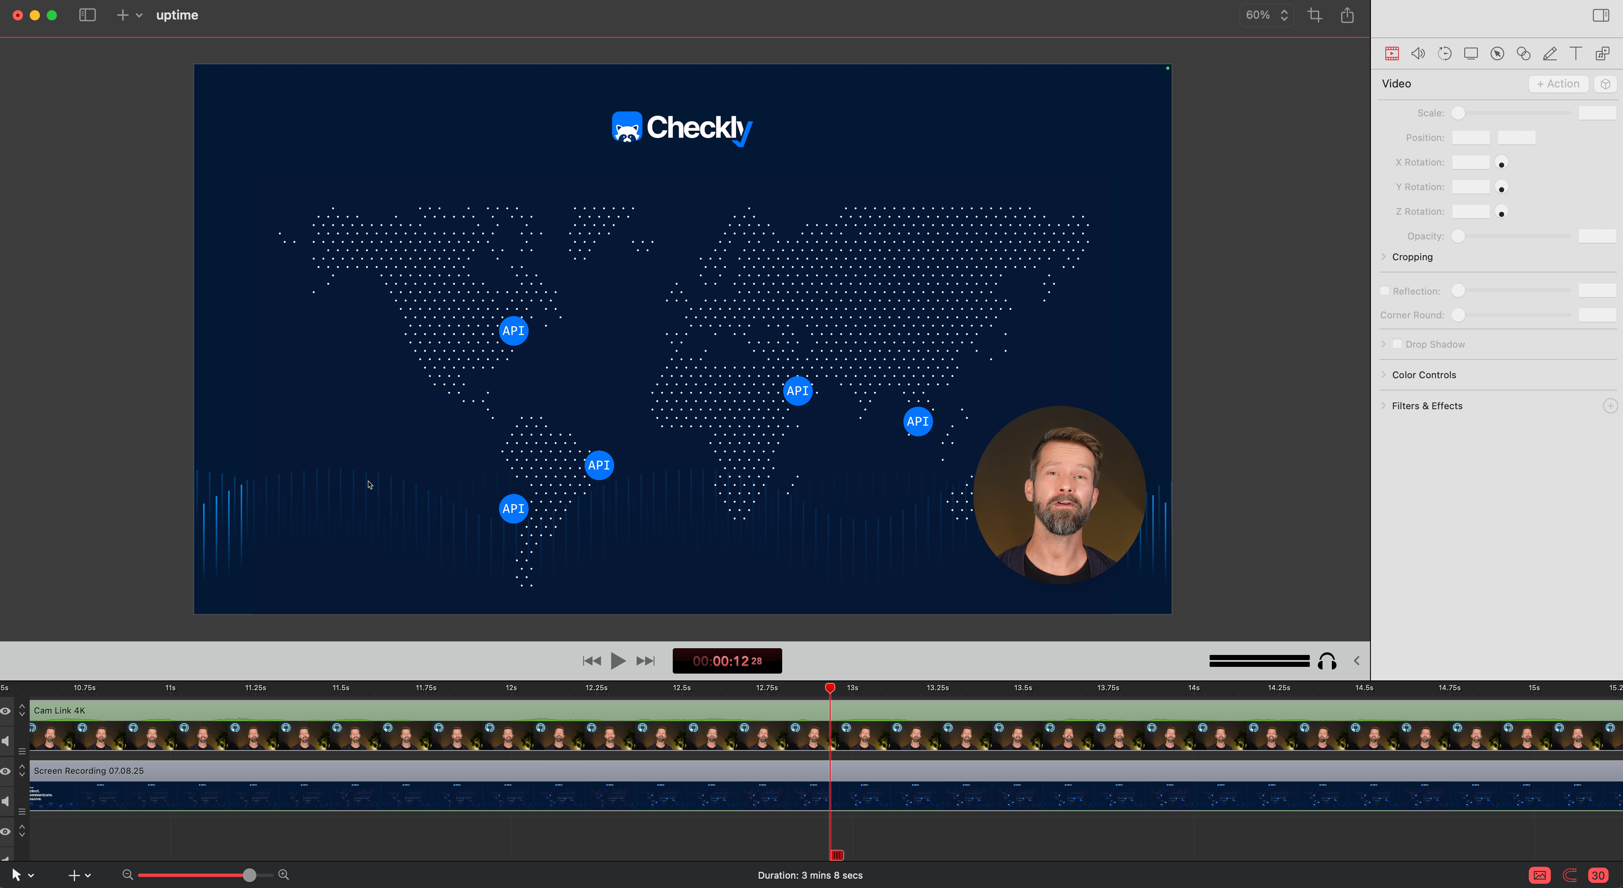The height and width of the screenshot is (888, 1623).
Task: Click the timeline zoom slider handle
Action: pyautogui.click(x=250, y=875)
